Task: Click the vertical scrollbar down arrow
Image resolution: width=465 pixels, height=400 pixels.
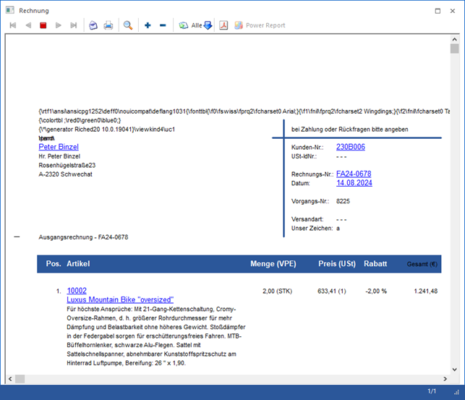Action: point(454,367)
